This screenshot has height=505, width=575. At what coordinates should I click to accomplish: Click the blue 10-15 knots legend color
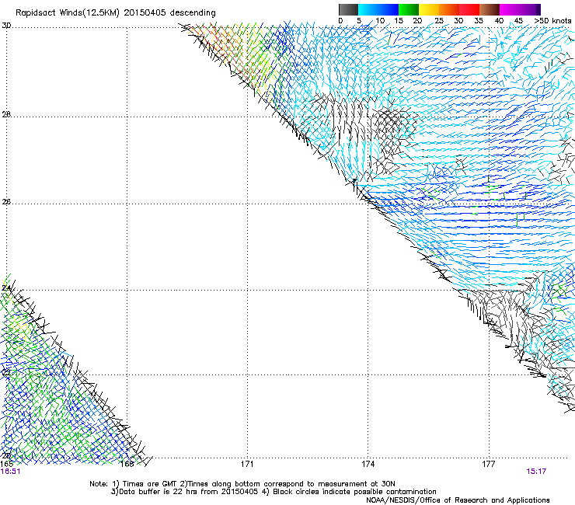pyautogui.click(x=389, y=9)
